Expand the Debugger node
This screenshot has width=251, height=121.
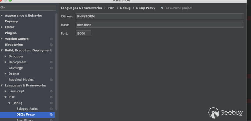click(x=6, y=56)
